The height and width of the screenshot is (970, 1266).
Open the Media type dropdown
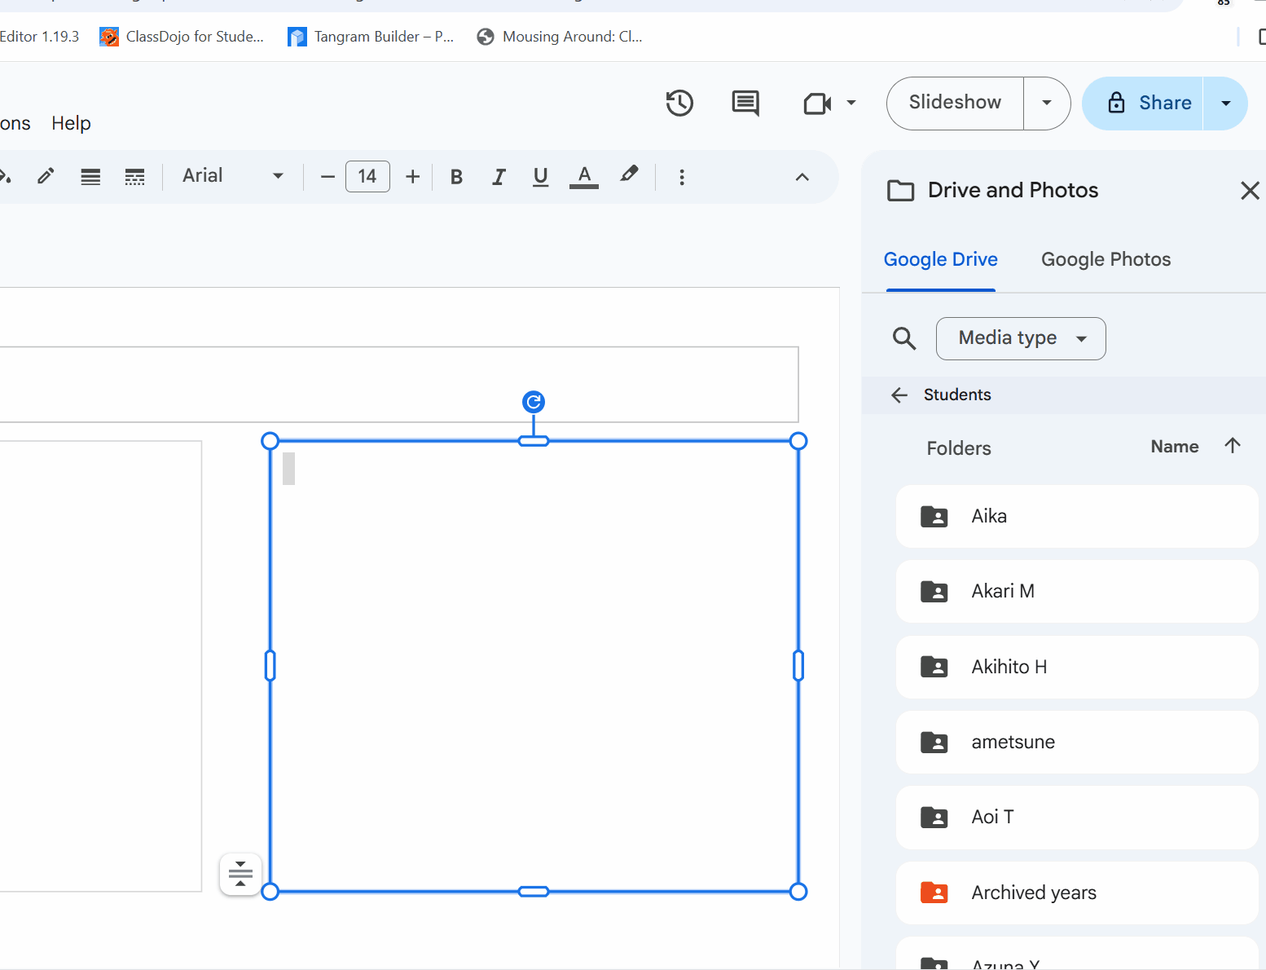point(1021,338)
